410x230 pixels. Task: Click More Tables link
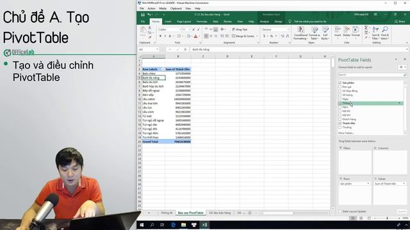(x=346, y=133)
